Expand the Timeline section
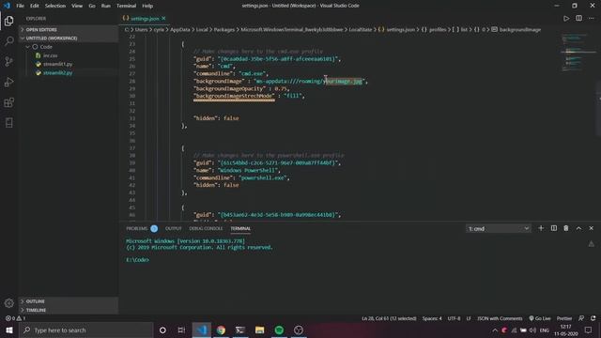 (69, 310)
